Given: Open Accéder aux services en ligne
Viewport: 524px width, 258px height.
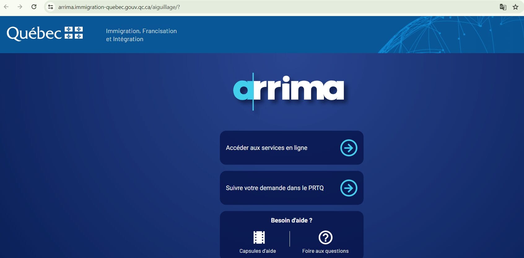Looking at the screenshot, I should coord(292,148).
